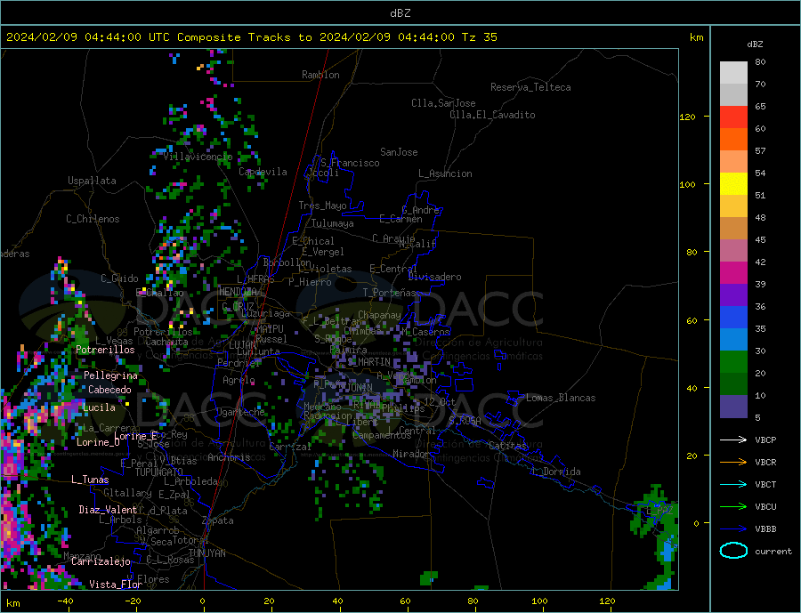Click the 'current' legend label
Screen dimensions: 801x613
point(773,552)
